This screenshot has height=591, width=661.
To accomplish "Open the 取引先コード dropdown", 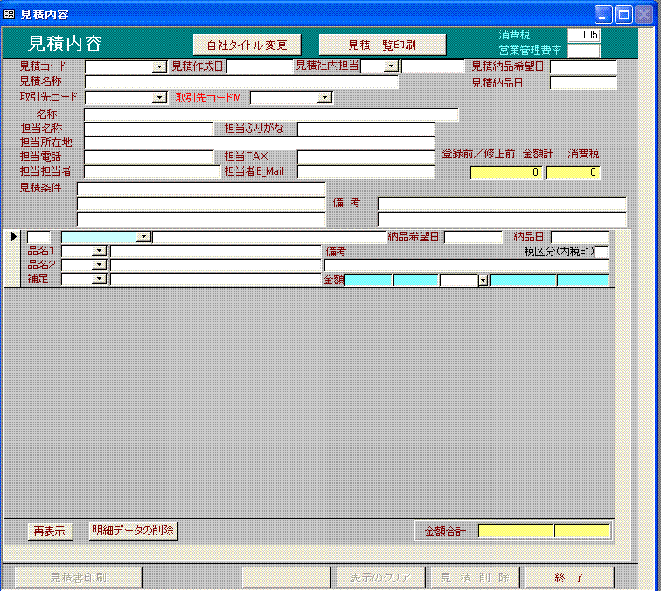I will (x=159, y=98).
